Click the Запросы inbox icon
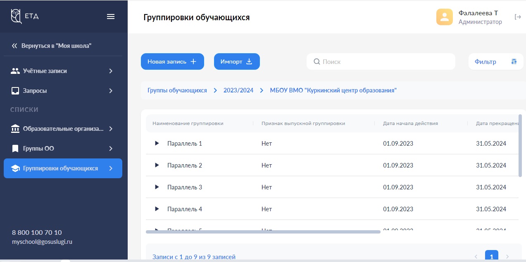This screenshot has width=526, height=262. [x=15, y=91]
